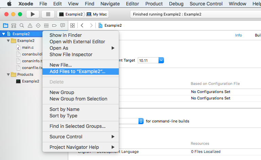261x160 pixels.
Task: Open the related items grid icon
Action: pos(72,26)
